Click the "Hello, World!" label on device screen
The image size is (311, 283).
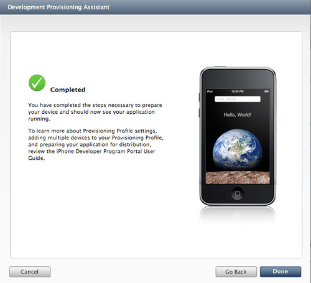[x=238, y=115]
